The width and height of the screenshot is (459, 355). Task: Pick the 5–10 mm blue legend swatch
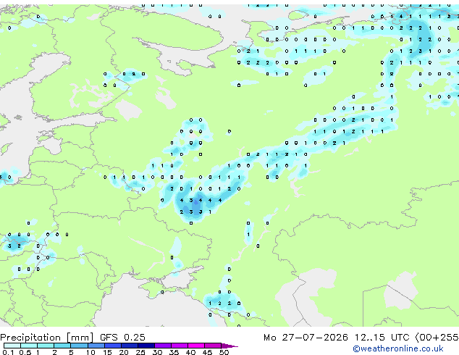[79, 346]
